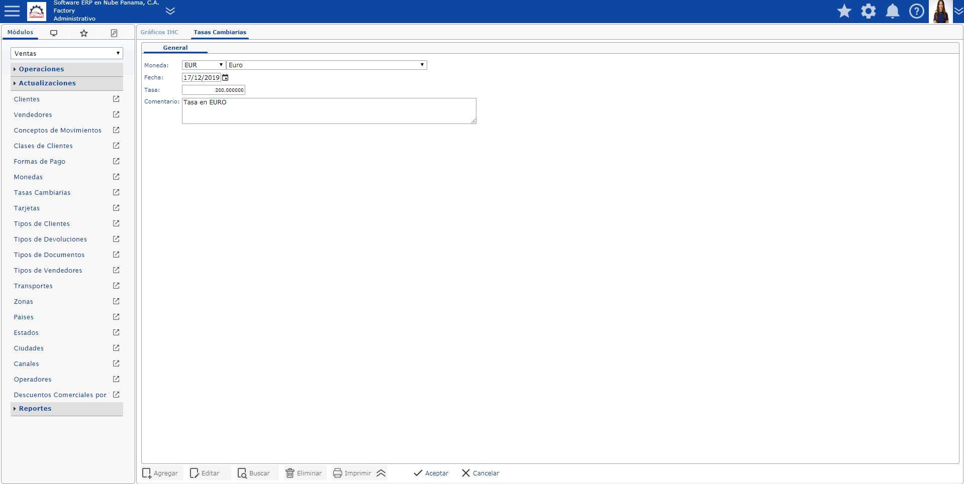Expand the Reportes section
This screenshot has width=964, height=484.
(x=67, y=409)
